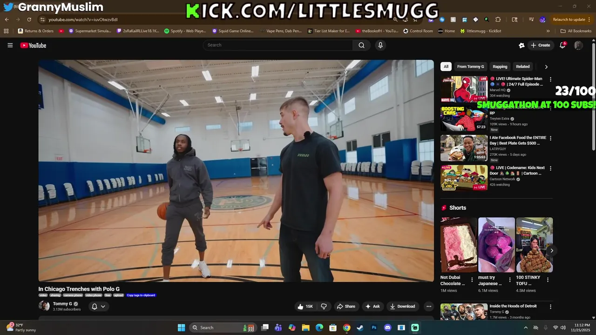Open the Ask feature
Viewport: 596px width, 335px height.
click(x=372, y=306)
